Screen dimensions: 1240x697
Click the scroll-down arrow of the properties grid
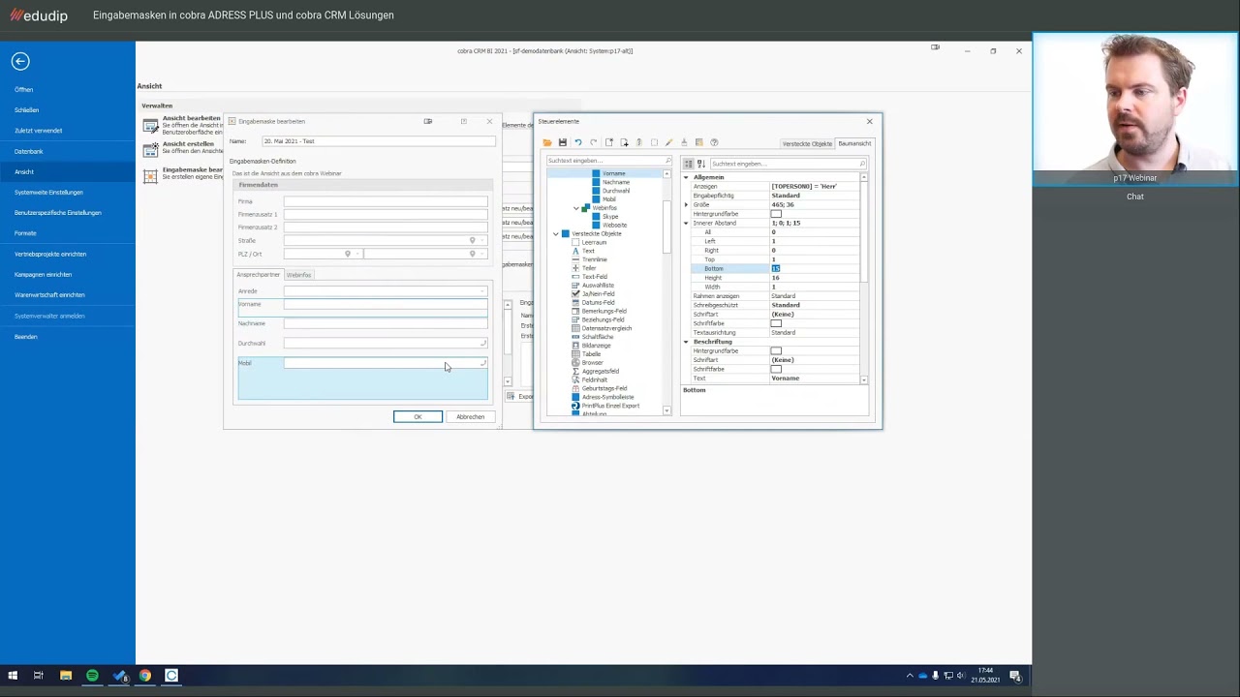point(863,380)
